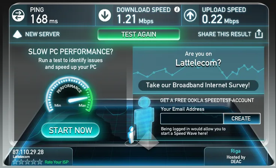Click Create to make Ookla account
The height and width of the screenshot is (168, 276).
click(242, 119)
